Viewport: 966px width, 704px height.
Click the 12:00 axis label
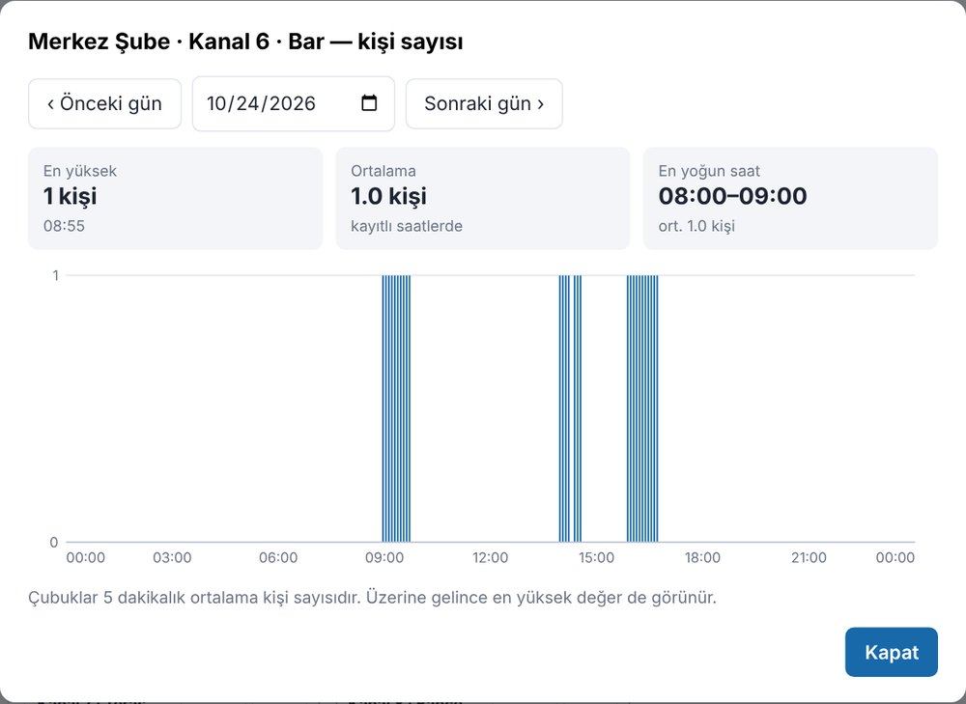click(491, 557)
